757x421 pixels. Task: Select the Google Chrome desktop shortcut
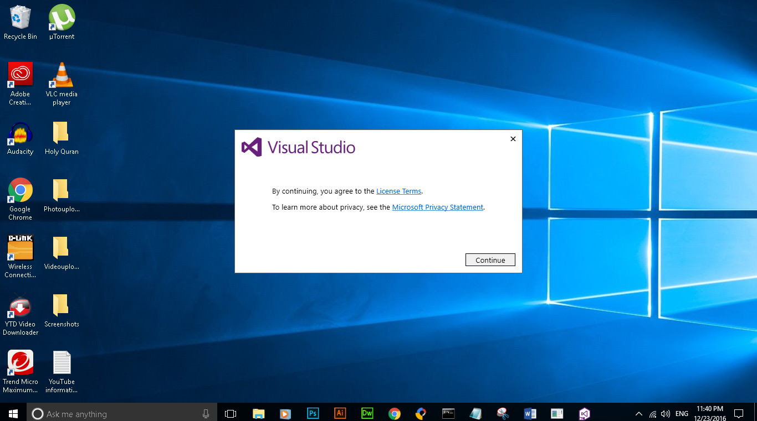tap(21, 199)
